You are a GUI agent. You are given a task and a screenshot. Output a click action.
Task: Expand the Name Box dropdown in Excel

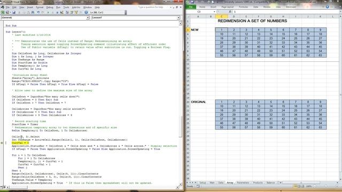(x=214, y=12)
